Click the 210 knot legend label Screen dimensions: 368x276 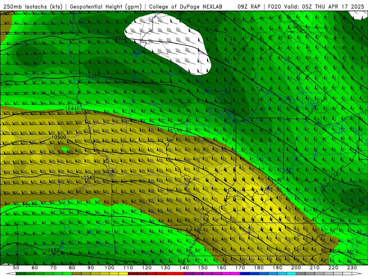[x=315, y=268]
